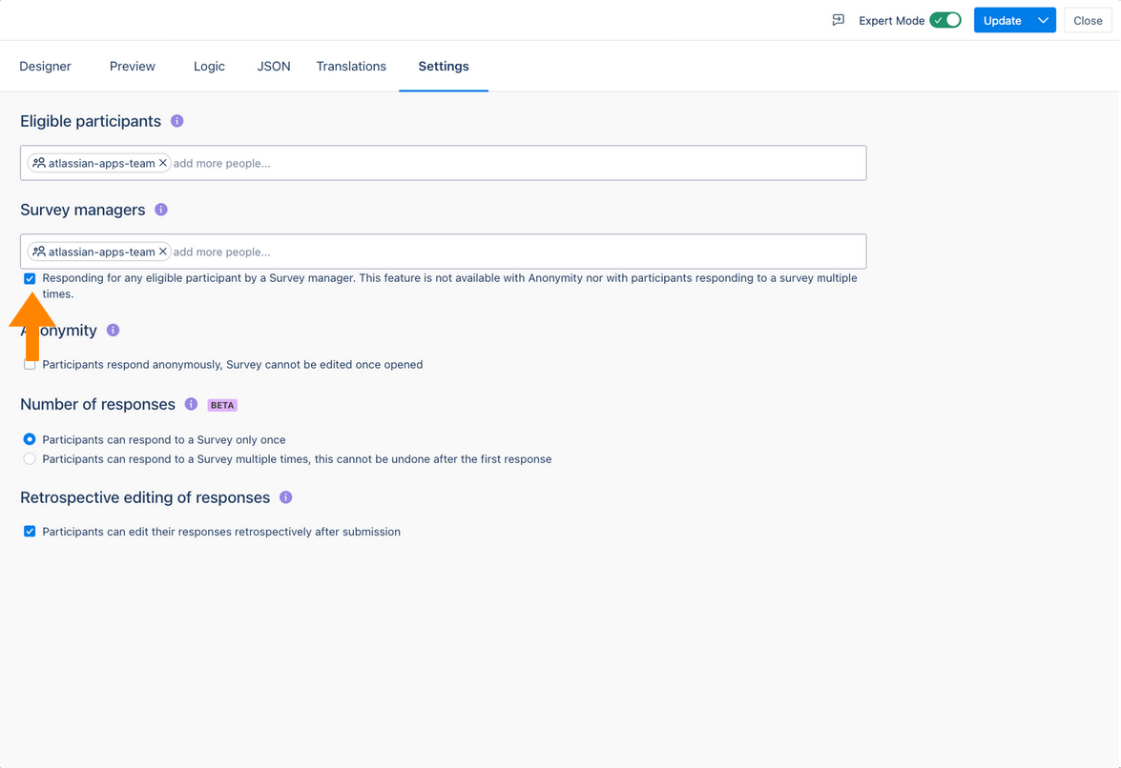Click the feedback icon beside Expert Mode

click(839, 20)
